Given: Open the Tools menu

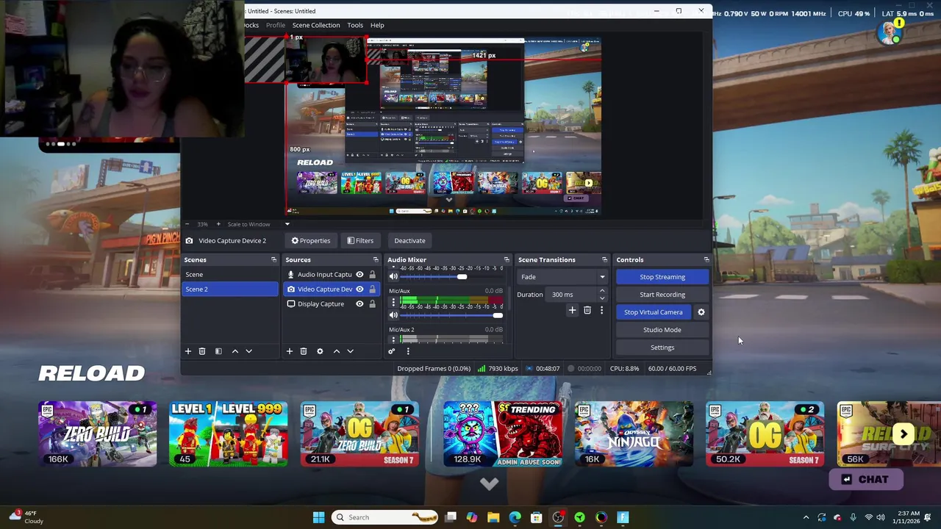Looking at the screenshot, I should 355,25.
